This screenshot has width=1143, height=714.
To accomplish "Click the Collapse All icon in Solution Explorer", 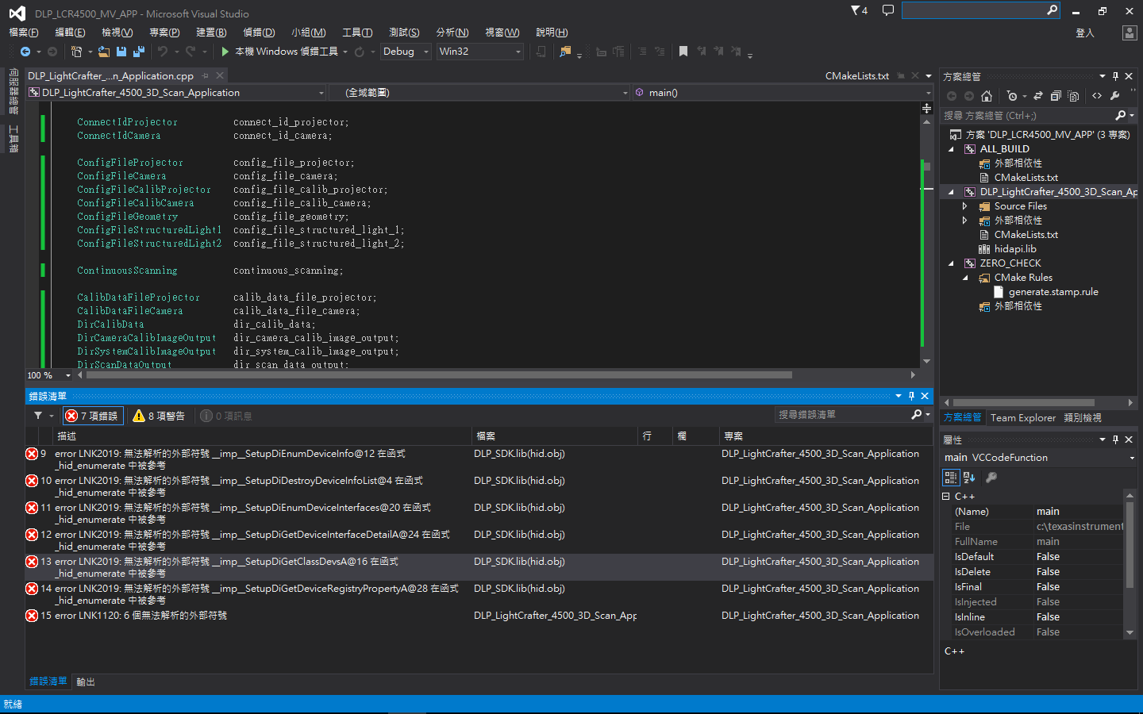I will [1056, 96].
